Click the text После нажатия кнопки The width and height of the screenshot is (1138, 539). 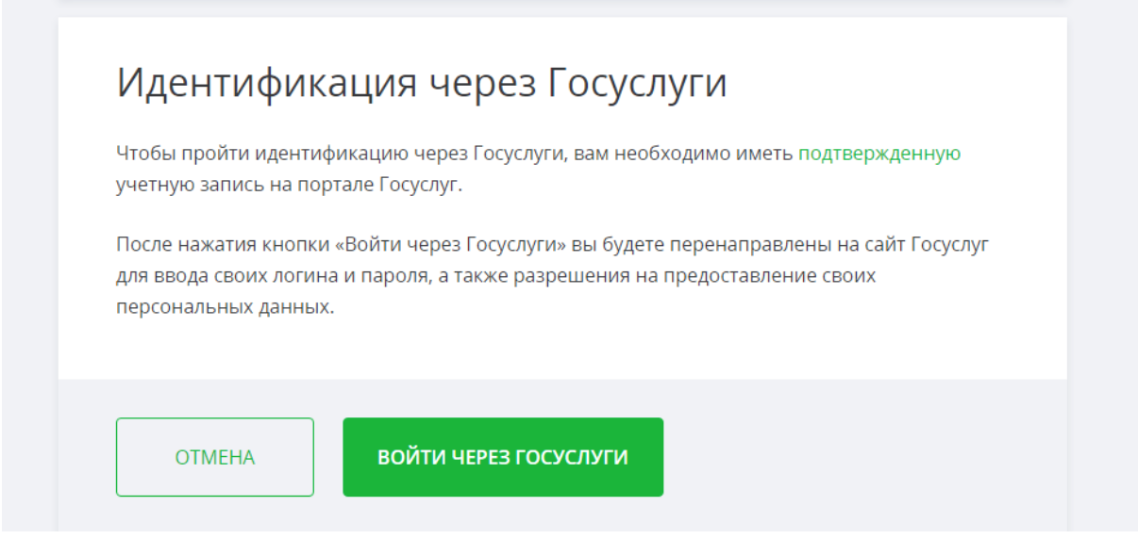223,246
